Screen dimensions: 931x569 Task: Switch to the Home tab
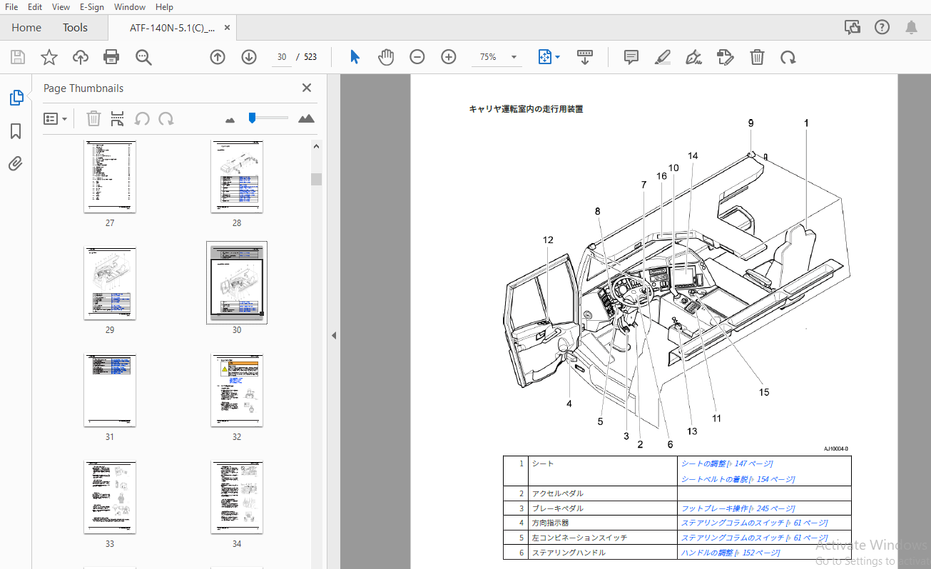click(x=26, y=27)
